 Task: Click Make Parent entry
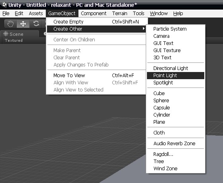point(96,51)
